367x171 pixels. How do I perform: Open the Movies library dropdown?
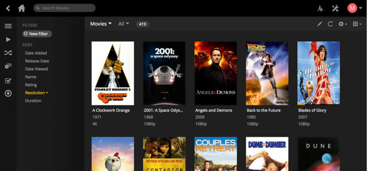[x=101, y=24]
